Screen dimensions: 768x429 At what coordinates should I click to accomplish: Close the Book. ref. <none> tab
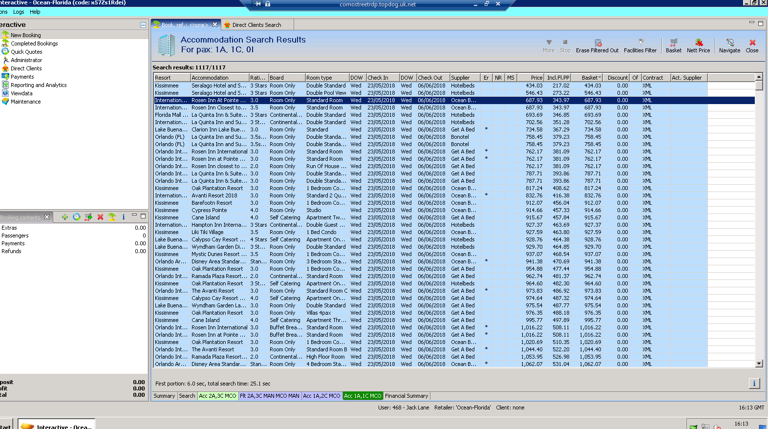(x=215, y=24)
